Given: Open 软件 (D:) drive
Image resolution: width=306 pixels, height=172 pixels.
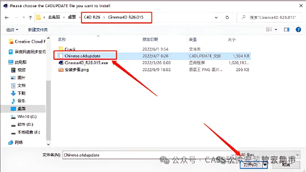Looking at the screenshot, I should (22, 124).
